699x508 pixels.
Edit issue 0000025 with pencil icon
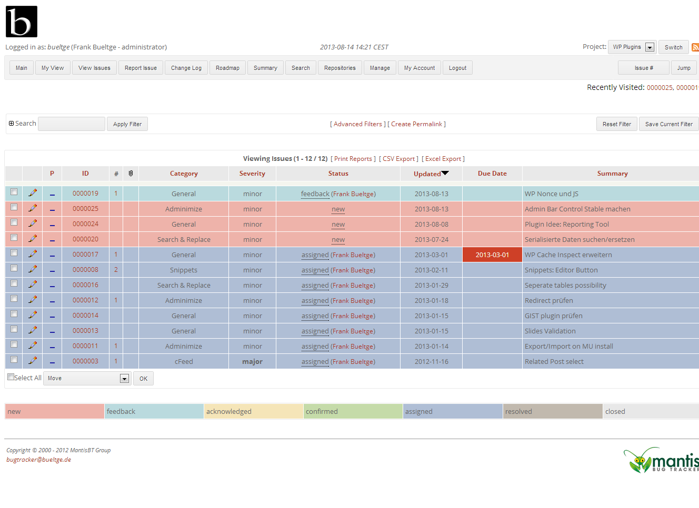coord(33,208)
